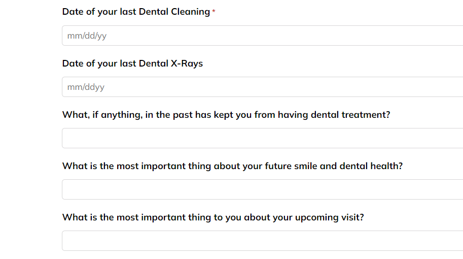Click the word 'Cleaning' beside the asterisk
Screen dimensions: 463x259
tap(191, 12)
